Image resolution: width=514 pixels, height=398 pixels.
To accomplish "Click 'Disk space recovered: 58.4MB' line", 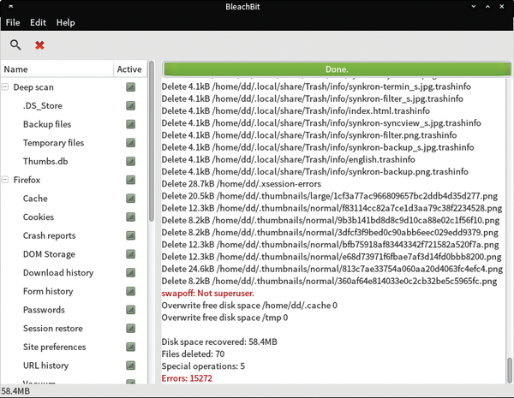I will pos(219,342).
